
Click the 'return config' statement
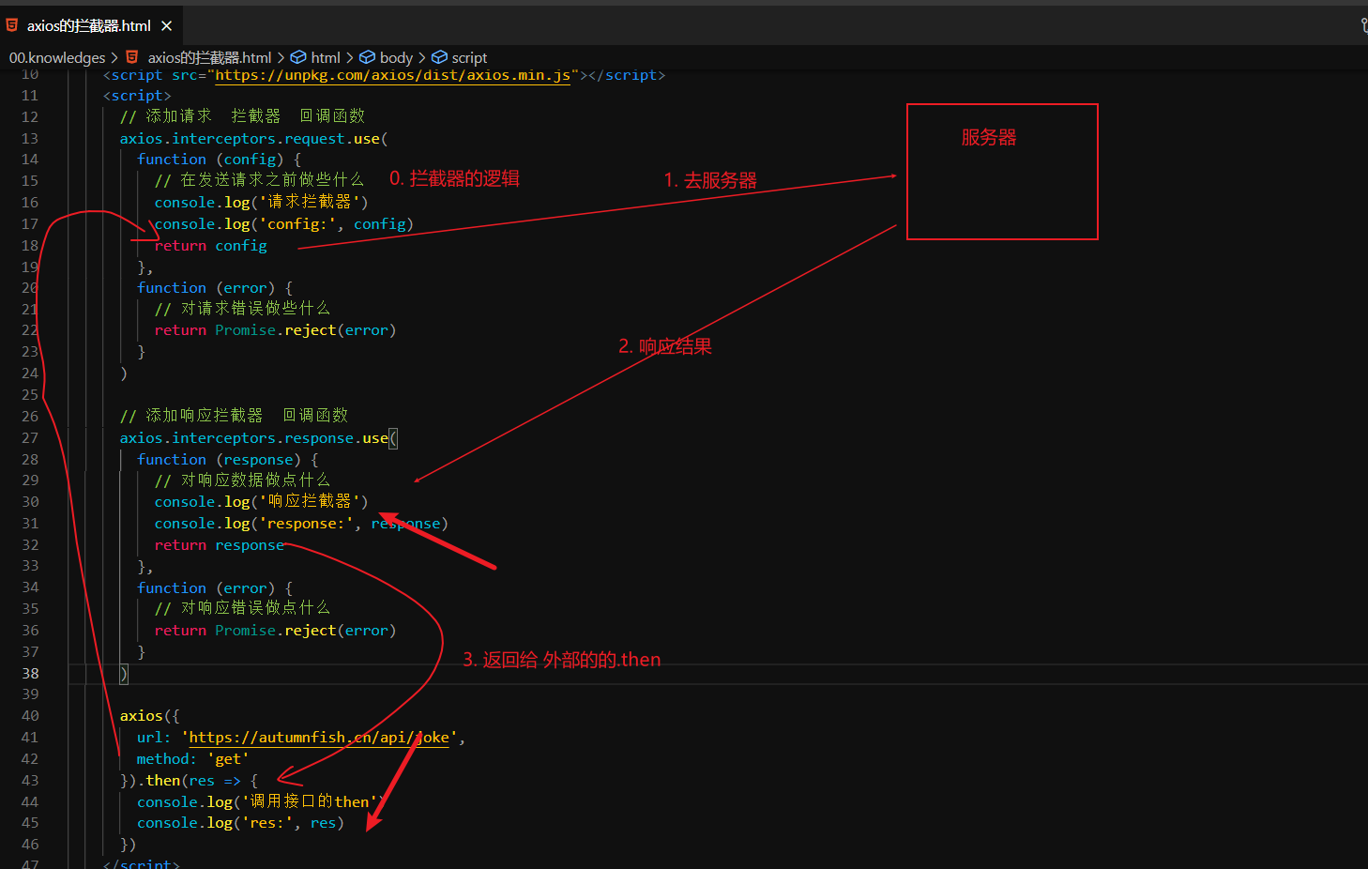click(211, 246)
